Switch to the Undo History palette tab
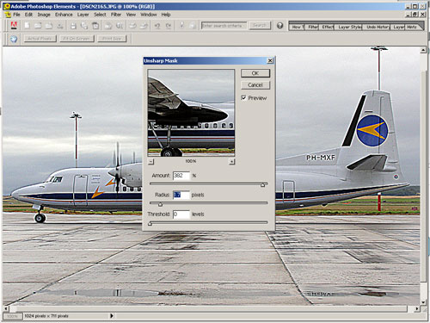Screen dimensions: 430x323 click(x=378, y=27)
